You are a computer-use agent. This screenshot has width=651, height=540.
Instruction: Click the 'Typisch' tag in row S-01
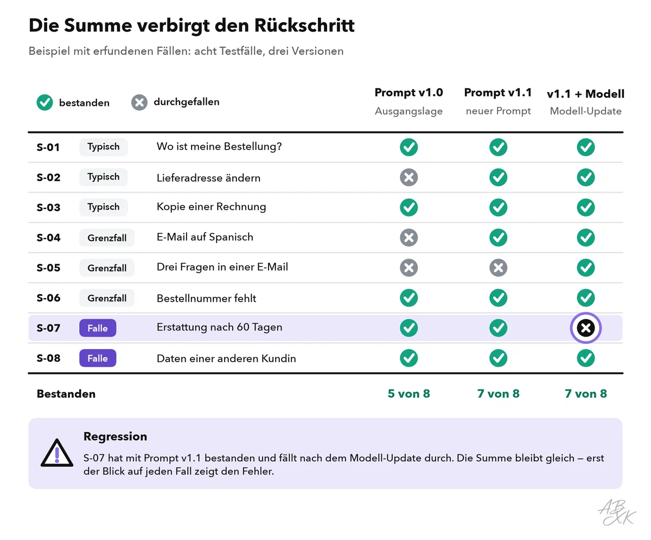click(x=104, y=147)
